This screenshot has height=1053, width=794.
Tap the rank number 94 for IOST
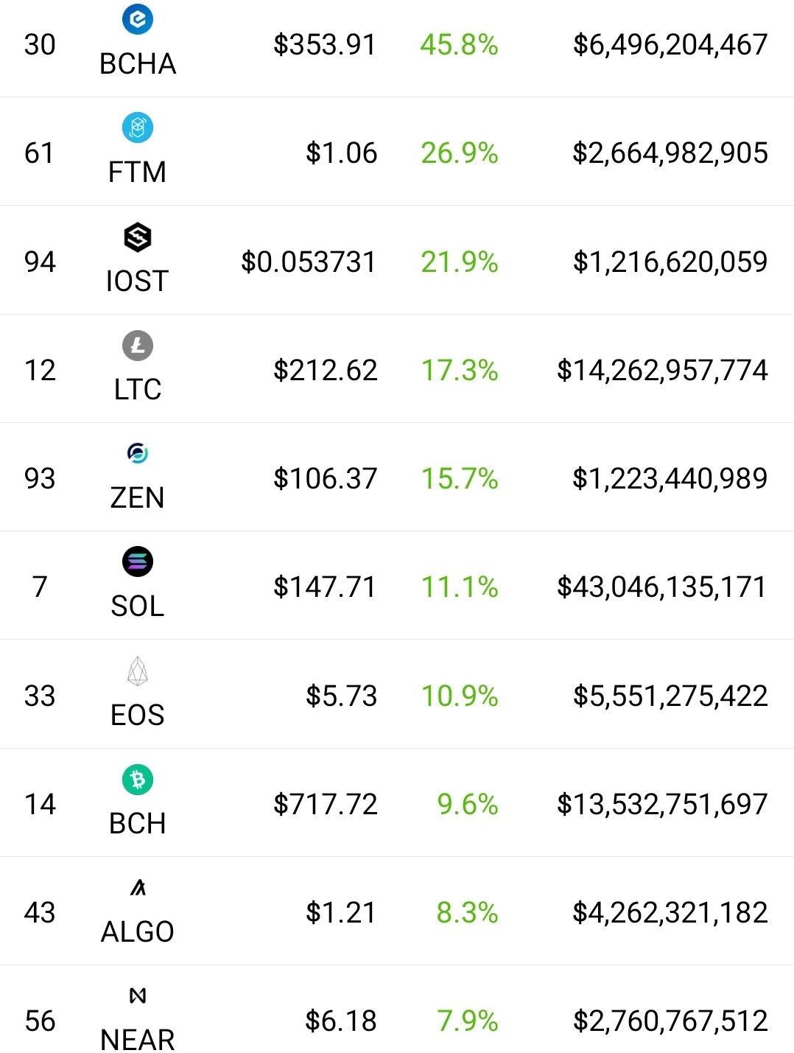40,262
